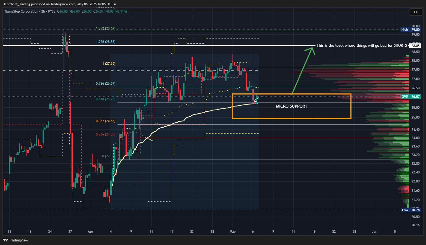Click the GME 26.07 last price label

click(x=411, y=96)
